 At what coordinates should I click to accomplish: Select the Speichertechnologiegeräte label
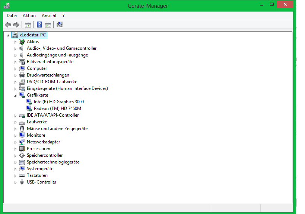53,162
